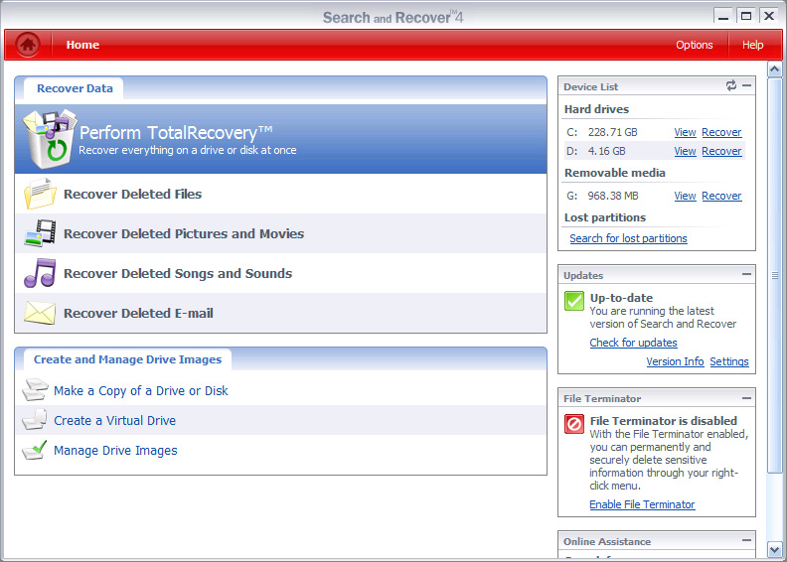Open Create a Virtual Drive

coord(115,421)
